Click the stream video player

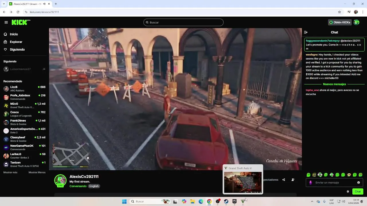pos(175,99)
